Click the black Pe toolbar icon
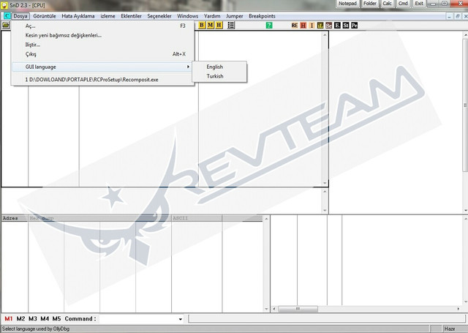Viewport: 468px width, 333px height. pos(354,26)
